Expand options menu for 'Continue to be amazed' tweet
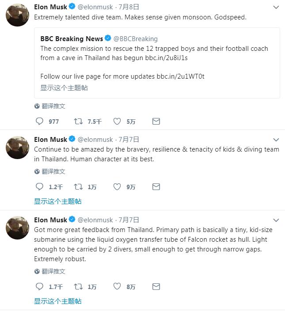This screenshot has height=312, width=285. (276, 140)
